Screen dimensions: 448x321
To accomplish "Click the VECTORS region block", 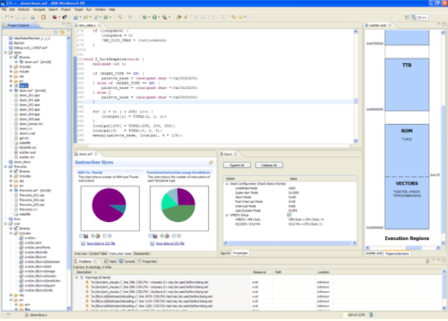I will (407, 203).
